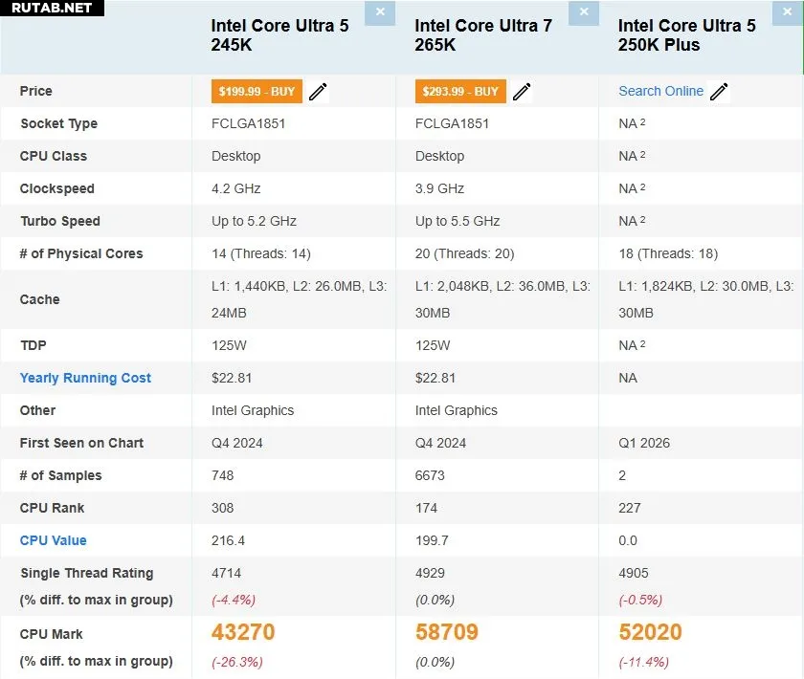The height and width of the screenshot is (679, 804).
Task: Click pencil icon next to $293.99 BUY
Action: click(x=522, y=92)
